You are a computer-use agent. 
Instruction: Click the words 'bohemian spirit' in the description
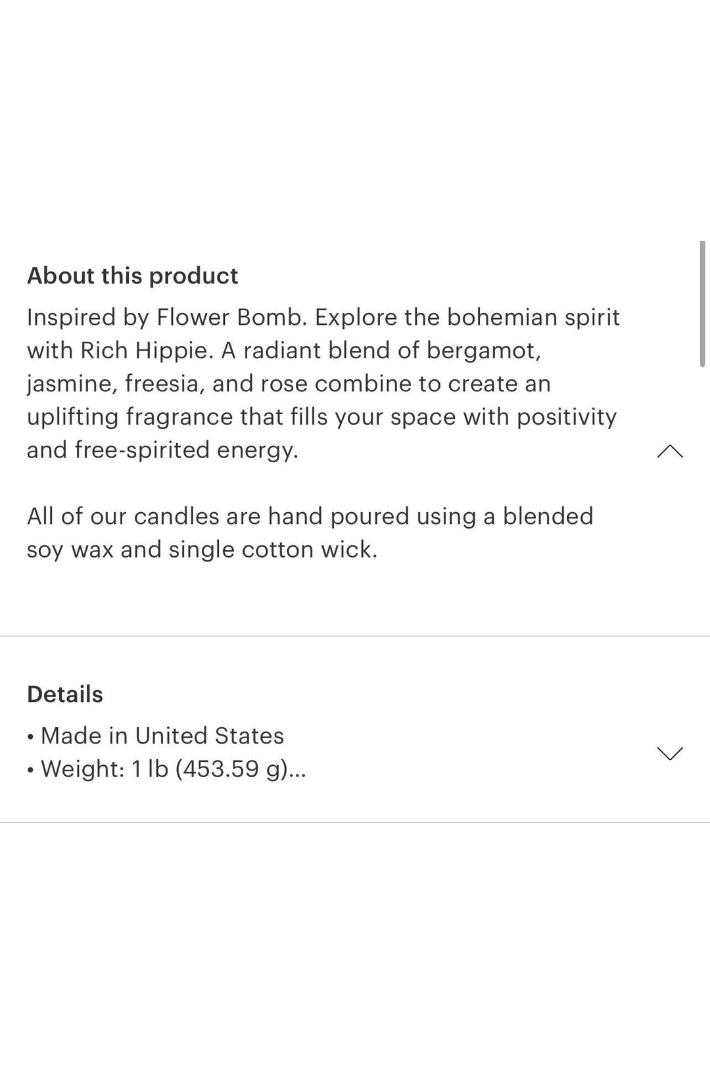533,318
